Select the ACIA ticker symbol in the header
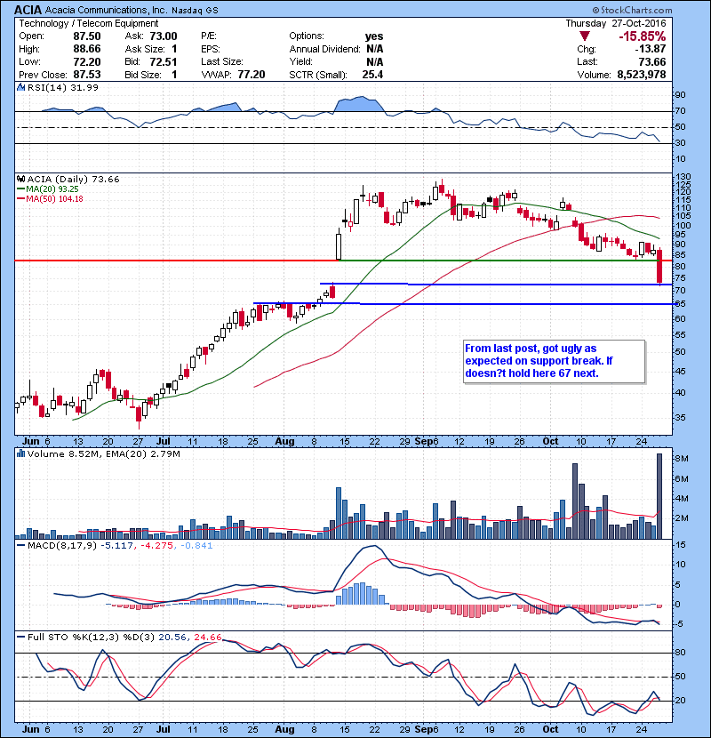The width and height of the screenshot is (711, 738). pyautogui.click(x=28, y=10)
